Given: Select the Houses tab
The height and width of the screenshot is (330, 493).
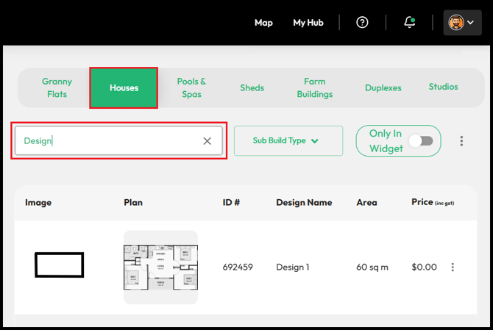Looking at the screenshot, I should pos(124,88).
